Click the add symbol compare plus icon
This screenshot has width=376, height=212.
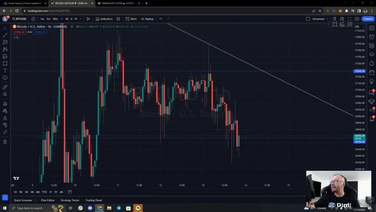[x=33, y=19]
